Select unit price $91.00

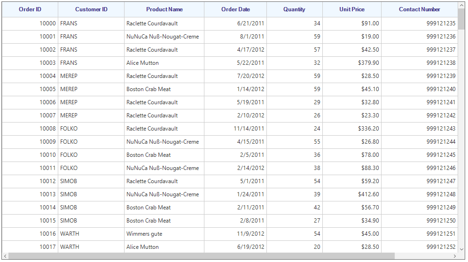pos(352,23)
